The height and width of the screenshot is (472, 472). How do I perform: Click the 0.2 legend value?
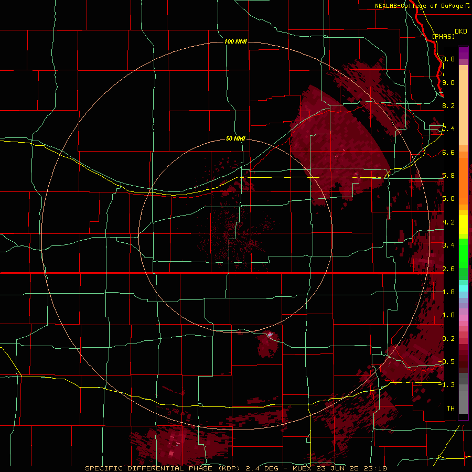pos(448,339)
